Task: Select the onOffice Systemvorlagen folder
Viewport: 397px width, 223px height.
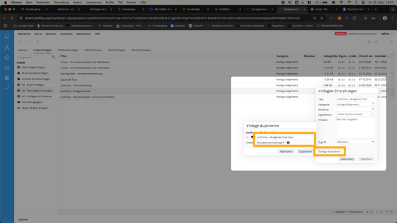Action: pos(36,79)
